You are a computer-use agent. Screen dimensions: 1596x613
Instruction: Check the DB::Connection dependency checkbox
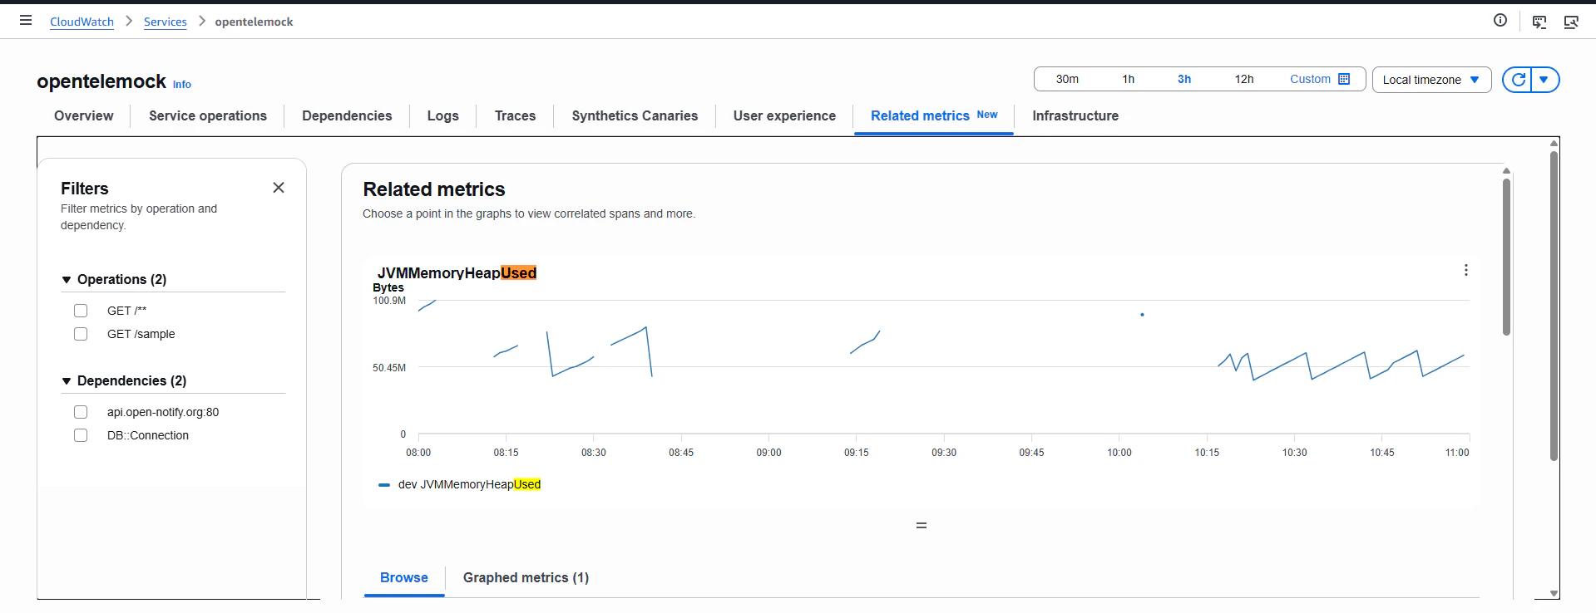81,435
